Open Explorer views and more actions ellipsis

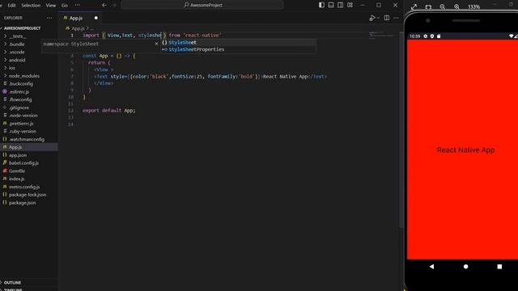tap(49, 18)
